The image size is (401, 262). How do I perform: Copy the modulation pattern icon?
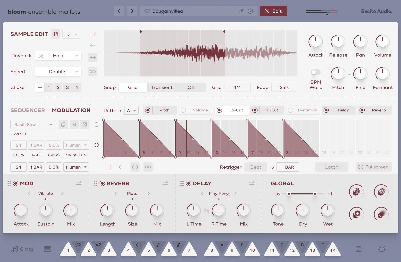pos(63,124)
